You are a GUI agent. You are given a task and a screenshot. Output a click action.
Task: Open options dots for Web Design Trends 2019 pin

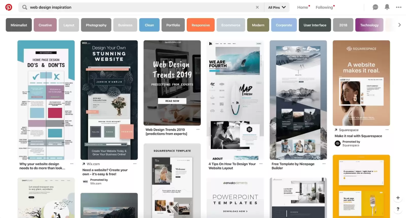pos(198,130)
